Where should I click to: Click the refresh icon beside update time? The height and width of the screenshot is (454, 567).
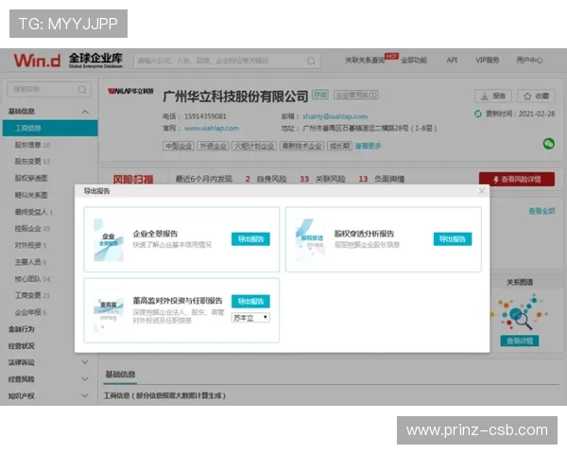click(x=478, y=113)
